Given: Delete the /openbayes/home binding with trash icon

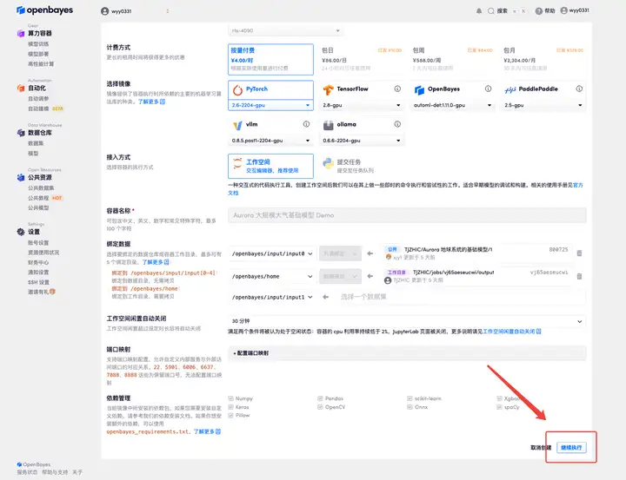Looking at the screenshot, I should tap(579, 276).
